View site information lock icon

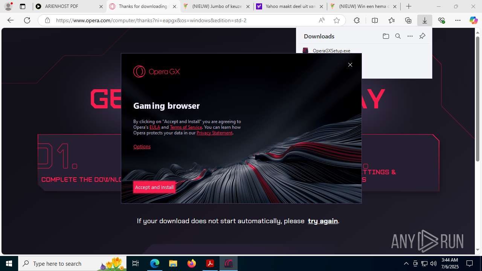[47, 20]
